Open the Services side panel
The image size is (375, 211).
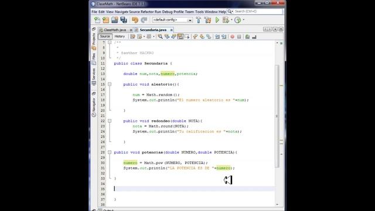pyautogui.click(x=94, y=77)
